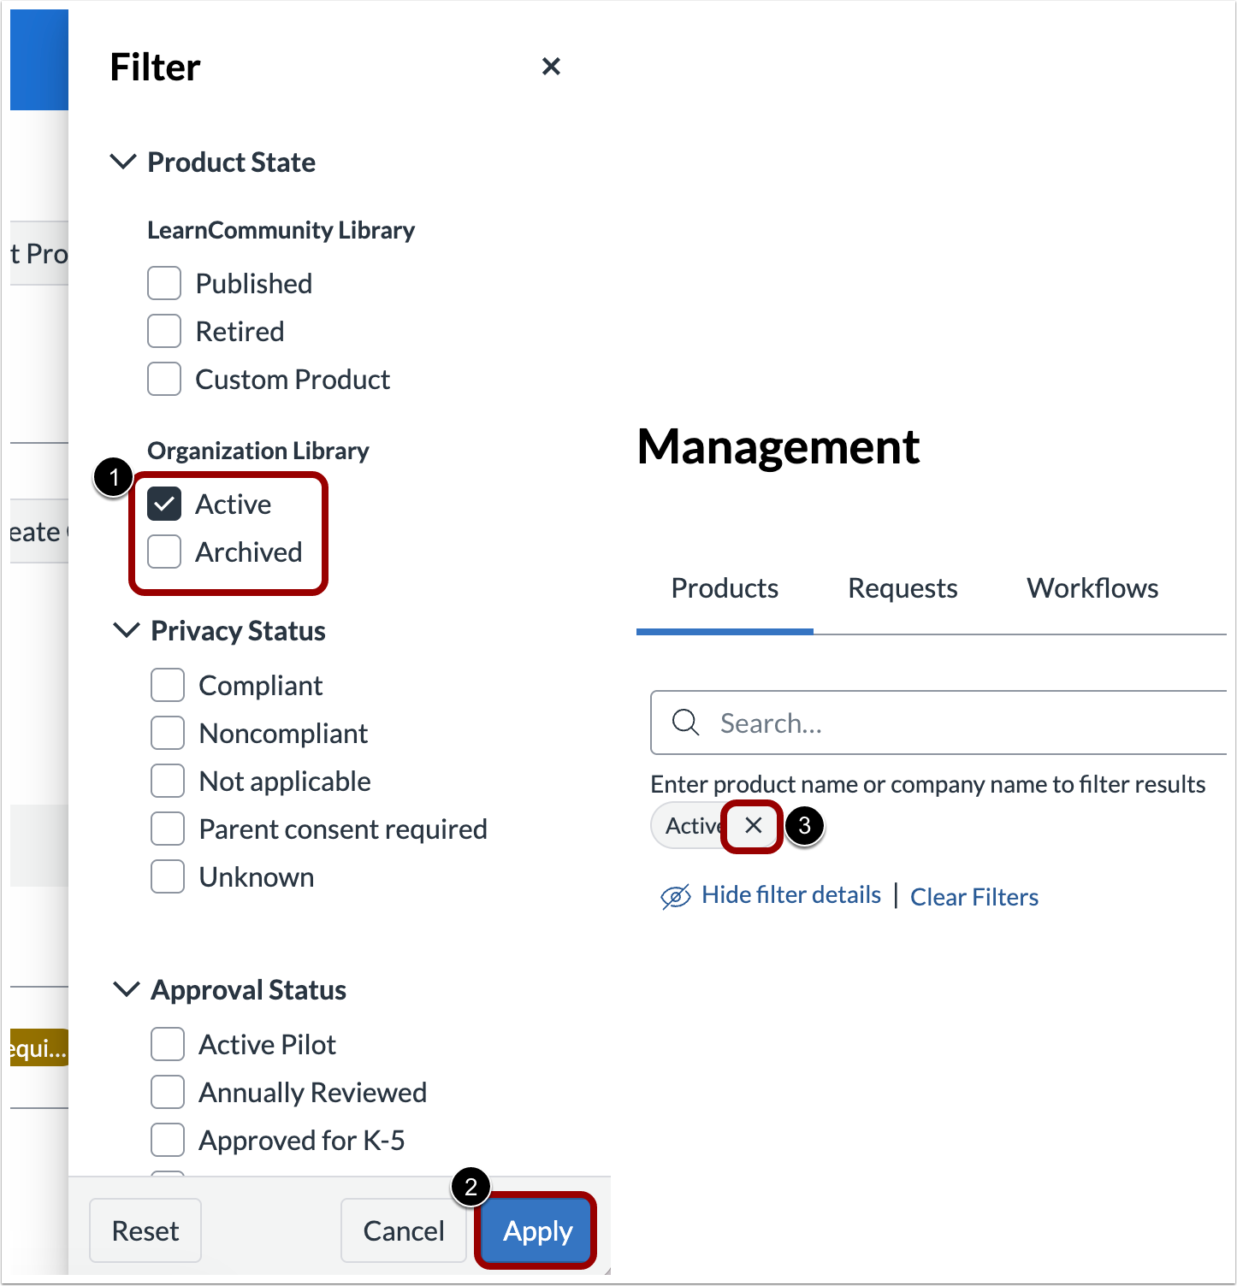
Task: Switch to the Products tab
Action: (x=725, y=588)
